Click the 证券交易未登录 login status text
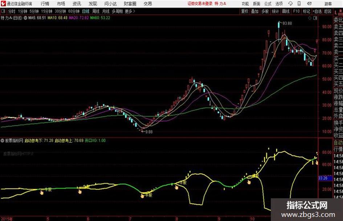Image resolution: width=343 pixels, height=221 pixels. click(200, 4)
